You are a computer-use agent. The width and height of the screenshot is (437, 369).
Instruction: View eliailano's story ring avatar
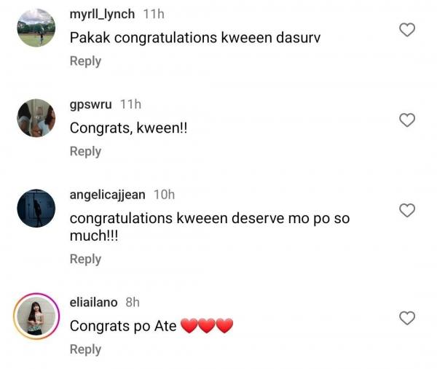tap(36, 316)
